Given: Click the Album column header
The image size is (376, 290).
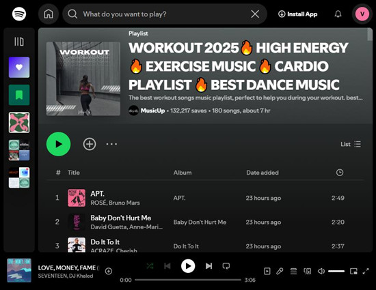Looking at the screenshot, I should 183,173.
